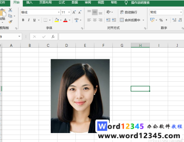Toggle bold formatting
The width and height of the screenshot is (184, 142).
point(23,20)
